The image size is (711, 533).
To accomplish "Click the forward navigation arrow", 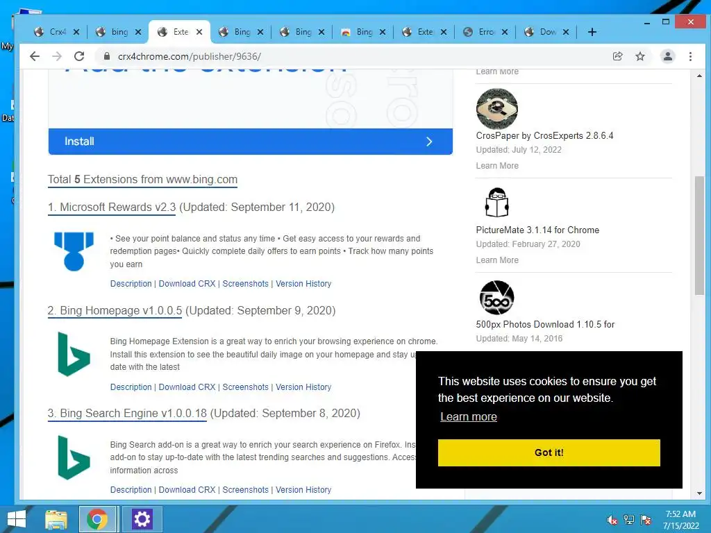I will 57,56.
